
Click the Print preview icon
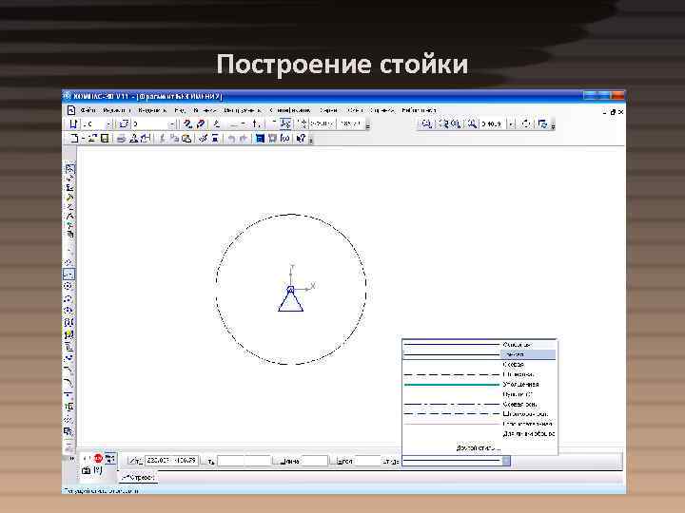[x=134, y=139]
